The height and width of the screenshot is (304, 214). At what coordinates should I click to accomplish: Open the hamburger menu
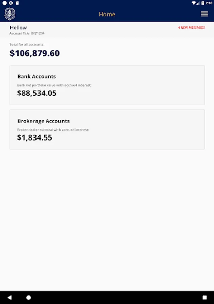pyautogui.click(x=204, y=14)
